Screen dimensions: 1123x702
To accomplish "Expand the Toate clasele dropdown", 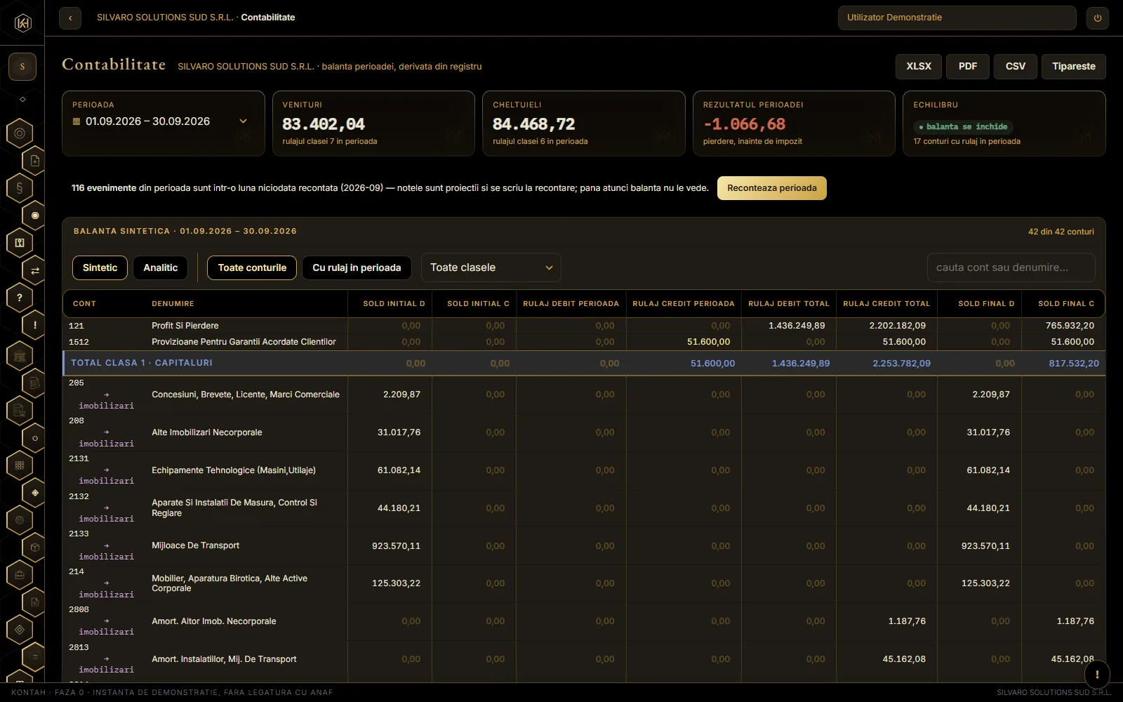I will click(491, 267).
